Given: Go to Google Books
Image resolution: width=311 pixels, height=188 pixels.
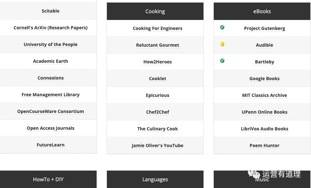Looking at the screenshot, I should [264, 78].
